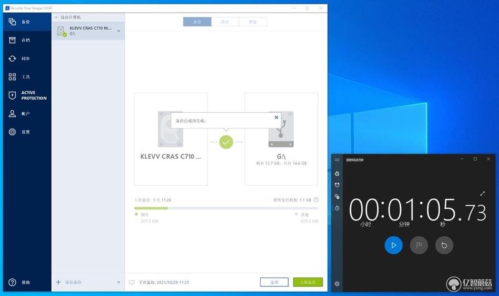Click 'Last backup: today 11:26' text
This screenshot has width=499, height=296.
153,199
